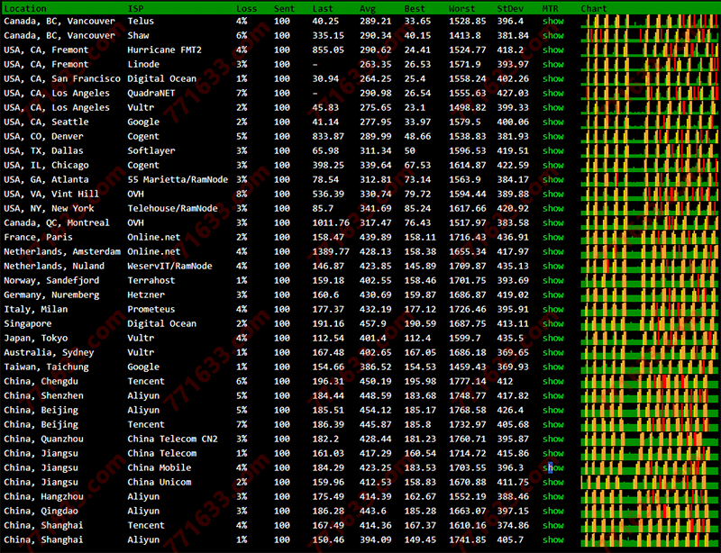Select 'China Telecom CN2' ISP cell
The image size is (721, 553).
(x=172, y=439)
